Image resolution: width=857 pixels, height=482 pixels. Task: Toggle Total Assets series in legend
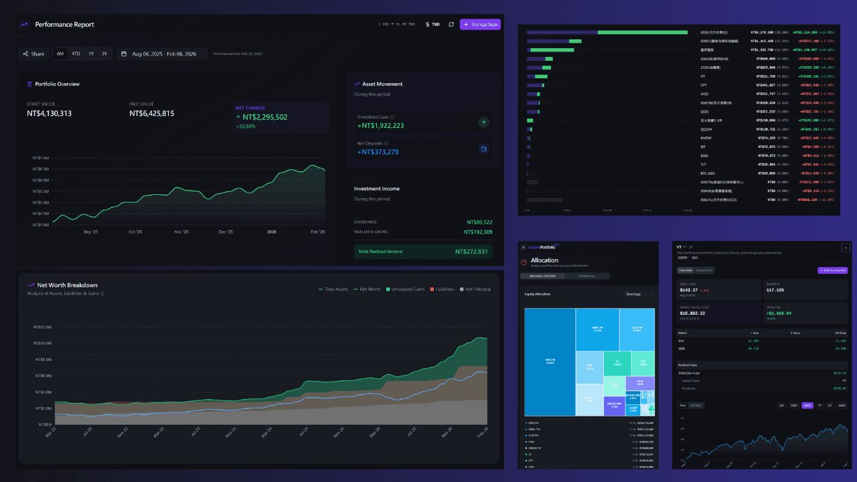[333, 289]
